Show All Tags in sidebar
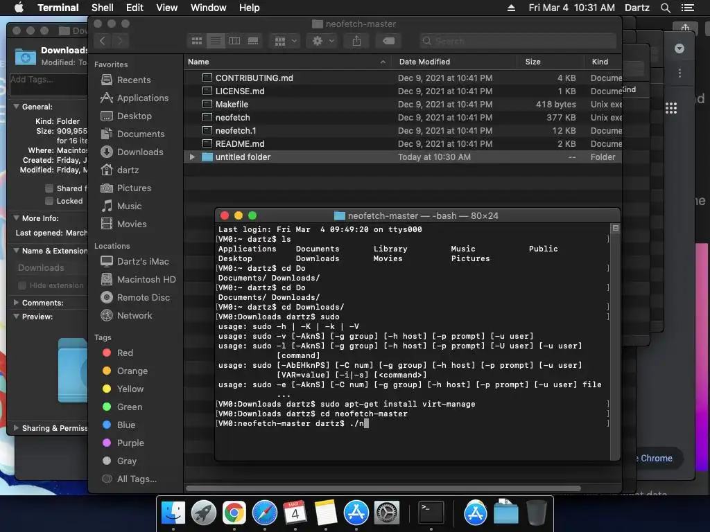 pyautogui.click(x=130, y=479)
